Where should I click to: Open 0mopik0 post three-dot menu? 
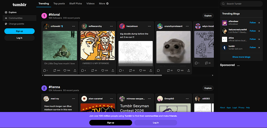pyautogui.click(x=187, y=99)
